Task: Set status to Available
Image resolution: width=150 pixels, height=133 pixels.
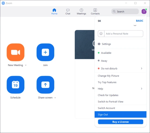Action: pos(120,53)
